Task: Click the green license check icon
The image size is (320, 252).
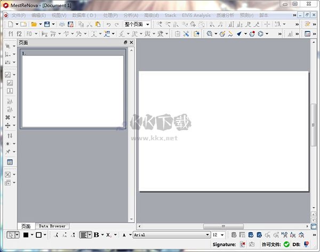Action: click(286, 244)
